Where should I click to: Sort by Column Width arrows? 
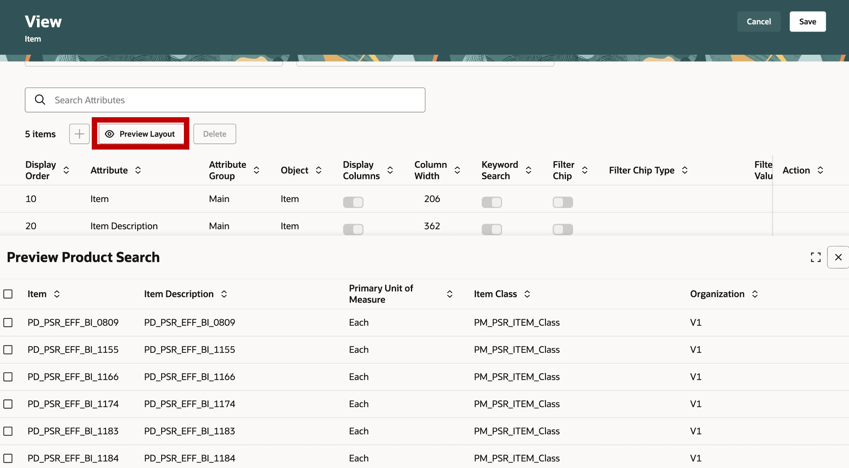click(457, 170)
